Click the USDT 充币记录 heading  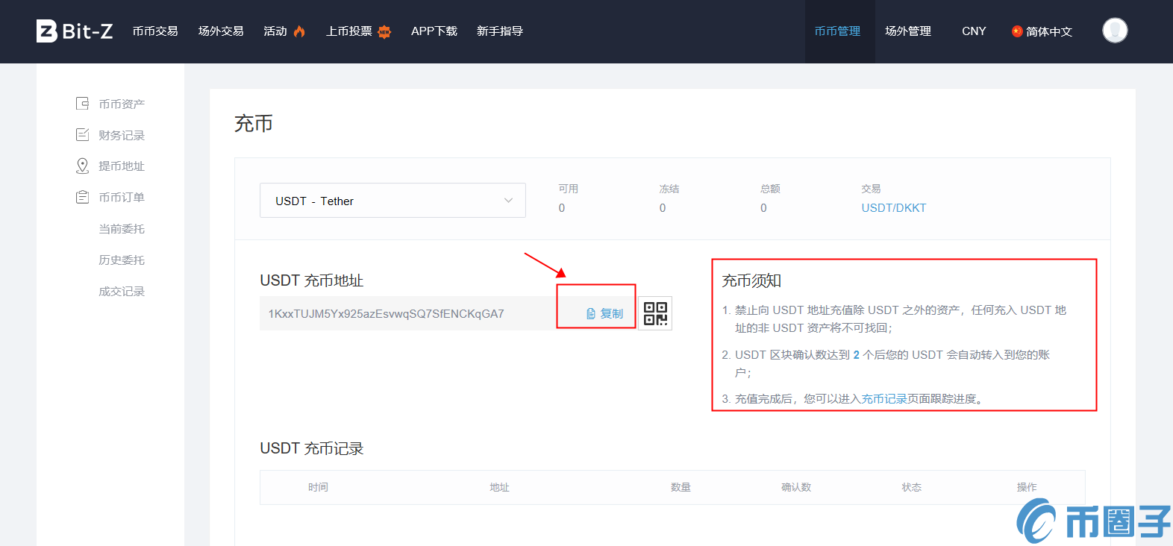[x=311, y=448]
